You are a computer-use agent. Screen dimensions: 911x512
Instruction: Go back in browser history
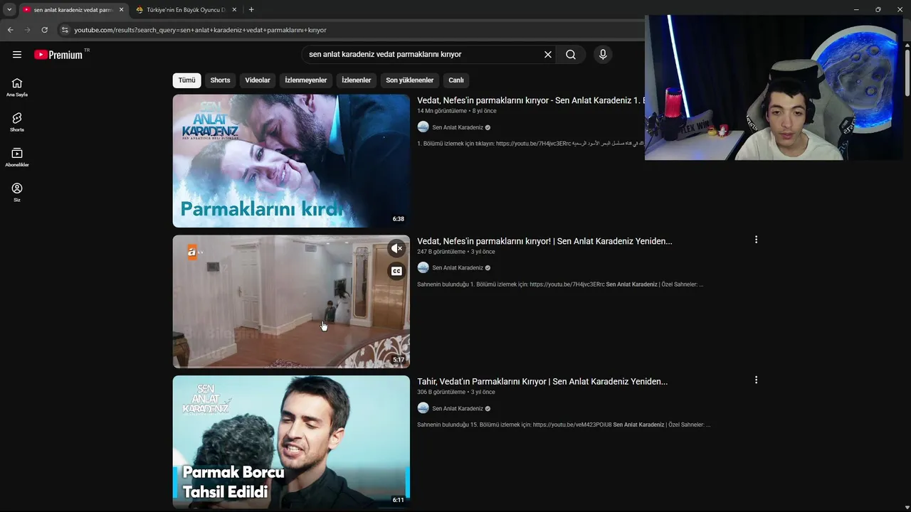tap(10, 30)
